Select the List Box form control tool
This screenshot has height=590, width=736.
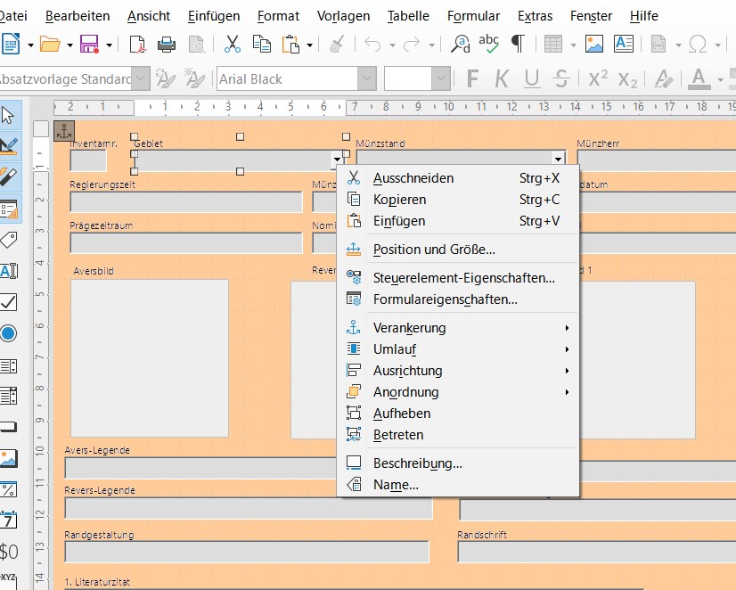tap(9, 365)
